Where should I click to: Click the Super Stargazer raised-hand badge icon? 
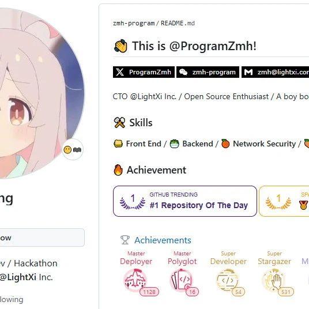(274, 280)
